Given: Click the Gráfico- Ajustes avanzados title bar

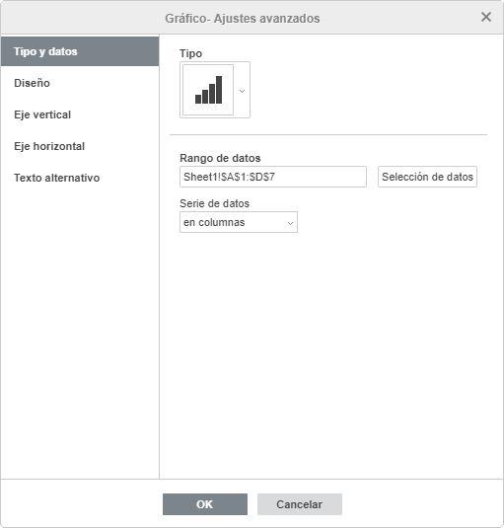Looking at the screenshot, I should (243, 18).
